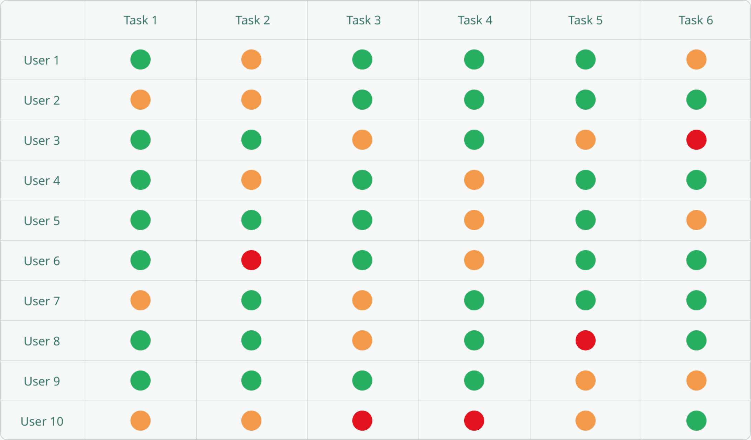Select User 5's orange Task 6 dot
The width and height of the screenshot is (751, 440).
coord(696,220)
